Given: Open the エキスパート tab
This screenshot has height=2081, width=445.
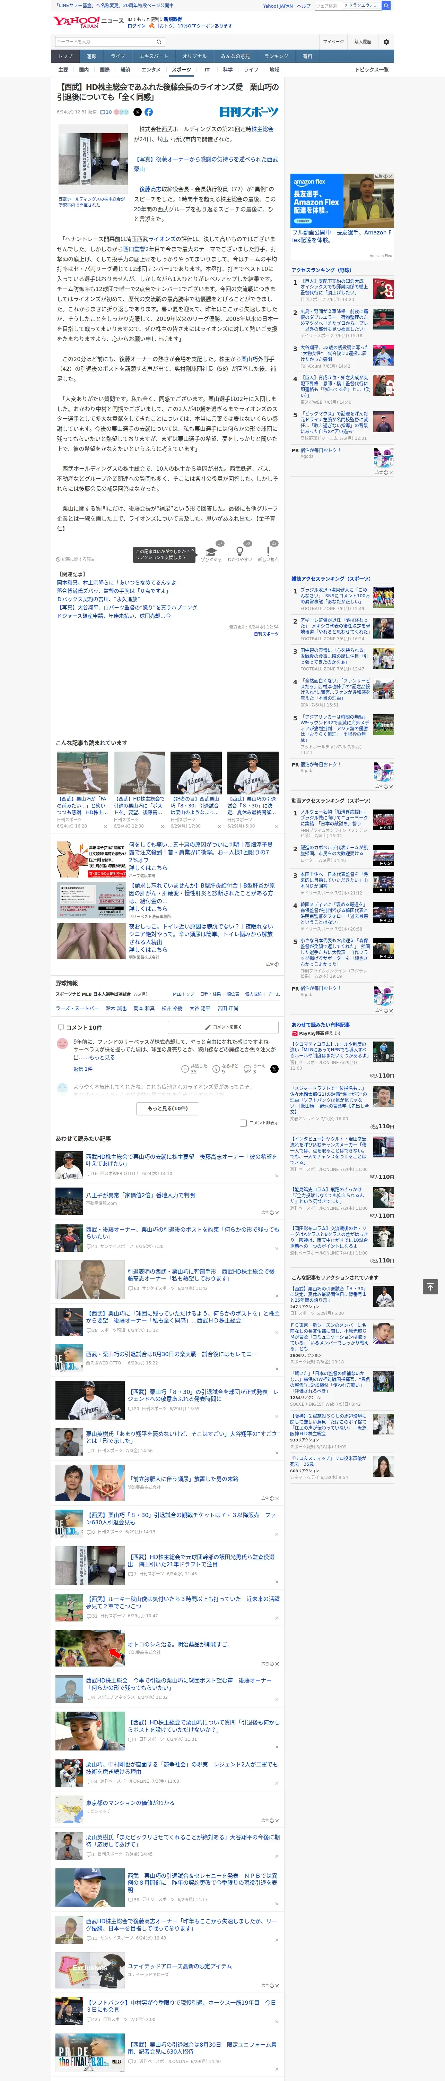Looking at the screenshot, I should (x=154, y=57).
